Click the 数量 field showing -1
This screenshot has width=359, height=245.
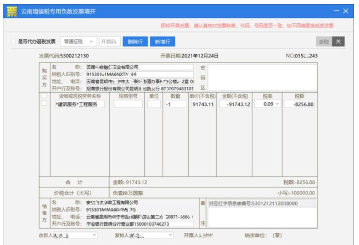click(175, 104)
